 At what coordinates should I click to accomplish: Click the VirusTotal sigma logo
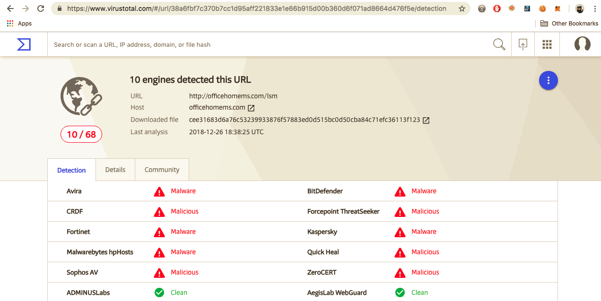pyautogui.click(x=24, y=44)
